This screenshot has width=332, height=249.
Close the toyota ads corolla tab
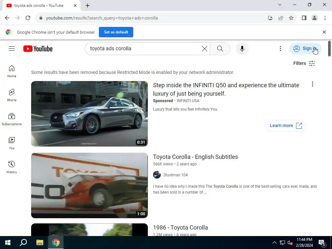tap(75, 6)
